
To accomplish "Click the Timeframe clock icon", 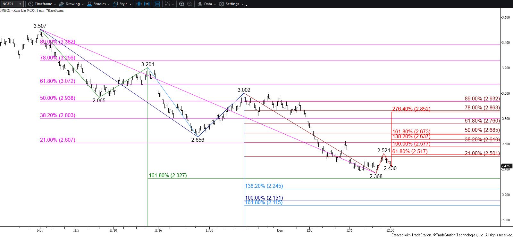I will point(30,4).
